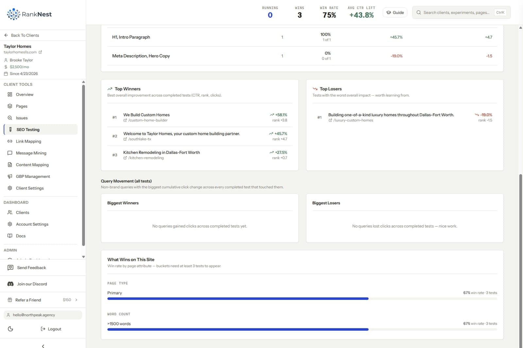
Task: Click the Client Settings gear icon
Action: click(10, 188)
